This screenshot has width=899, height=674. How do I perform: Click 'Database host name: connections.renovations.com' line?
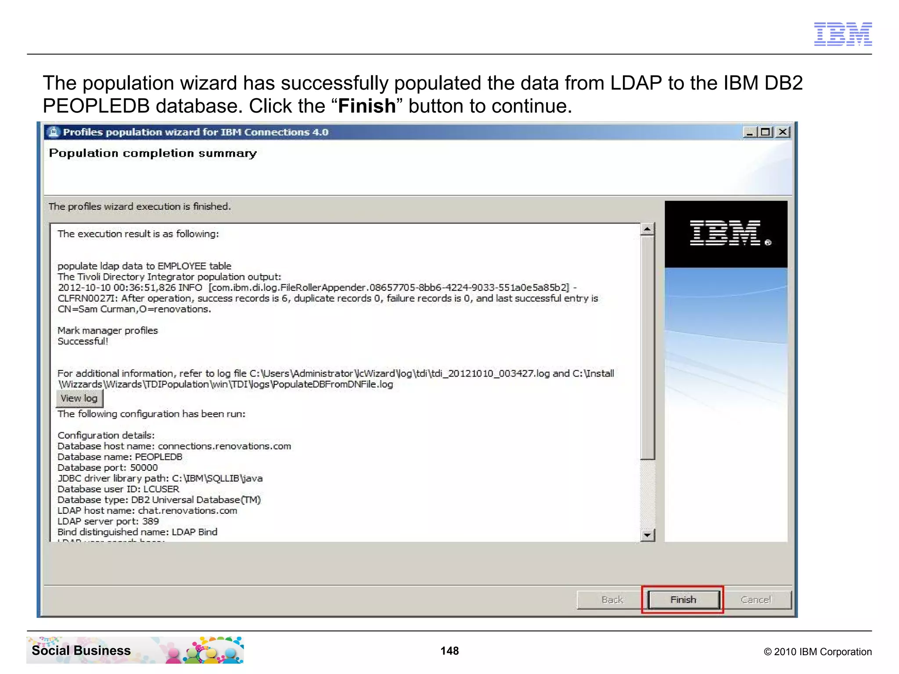(174, 446)
